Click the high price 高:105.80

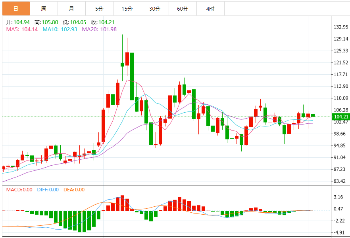pos(46,22)
